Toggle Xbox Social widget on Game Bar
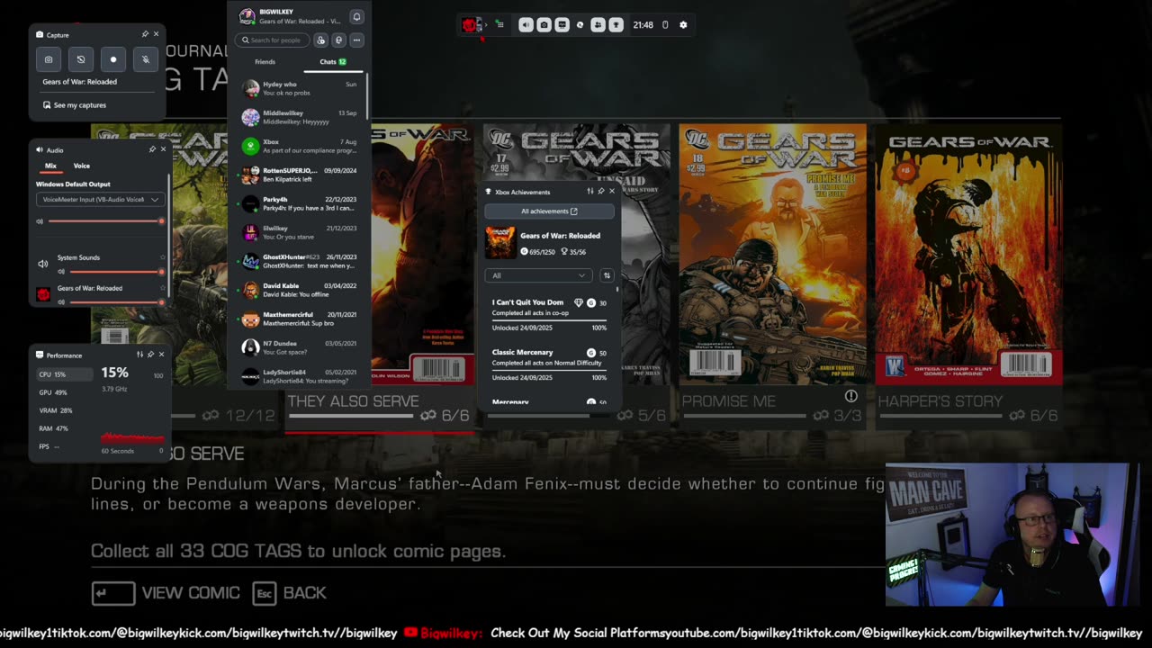The width and height of the screenshot is (1152, 648). pyautogui.click(x=598, y=25)
